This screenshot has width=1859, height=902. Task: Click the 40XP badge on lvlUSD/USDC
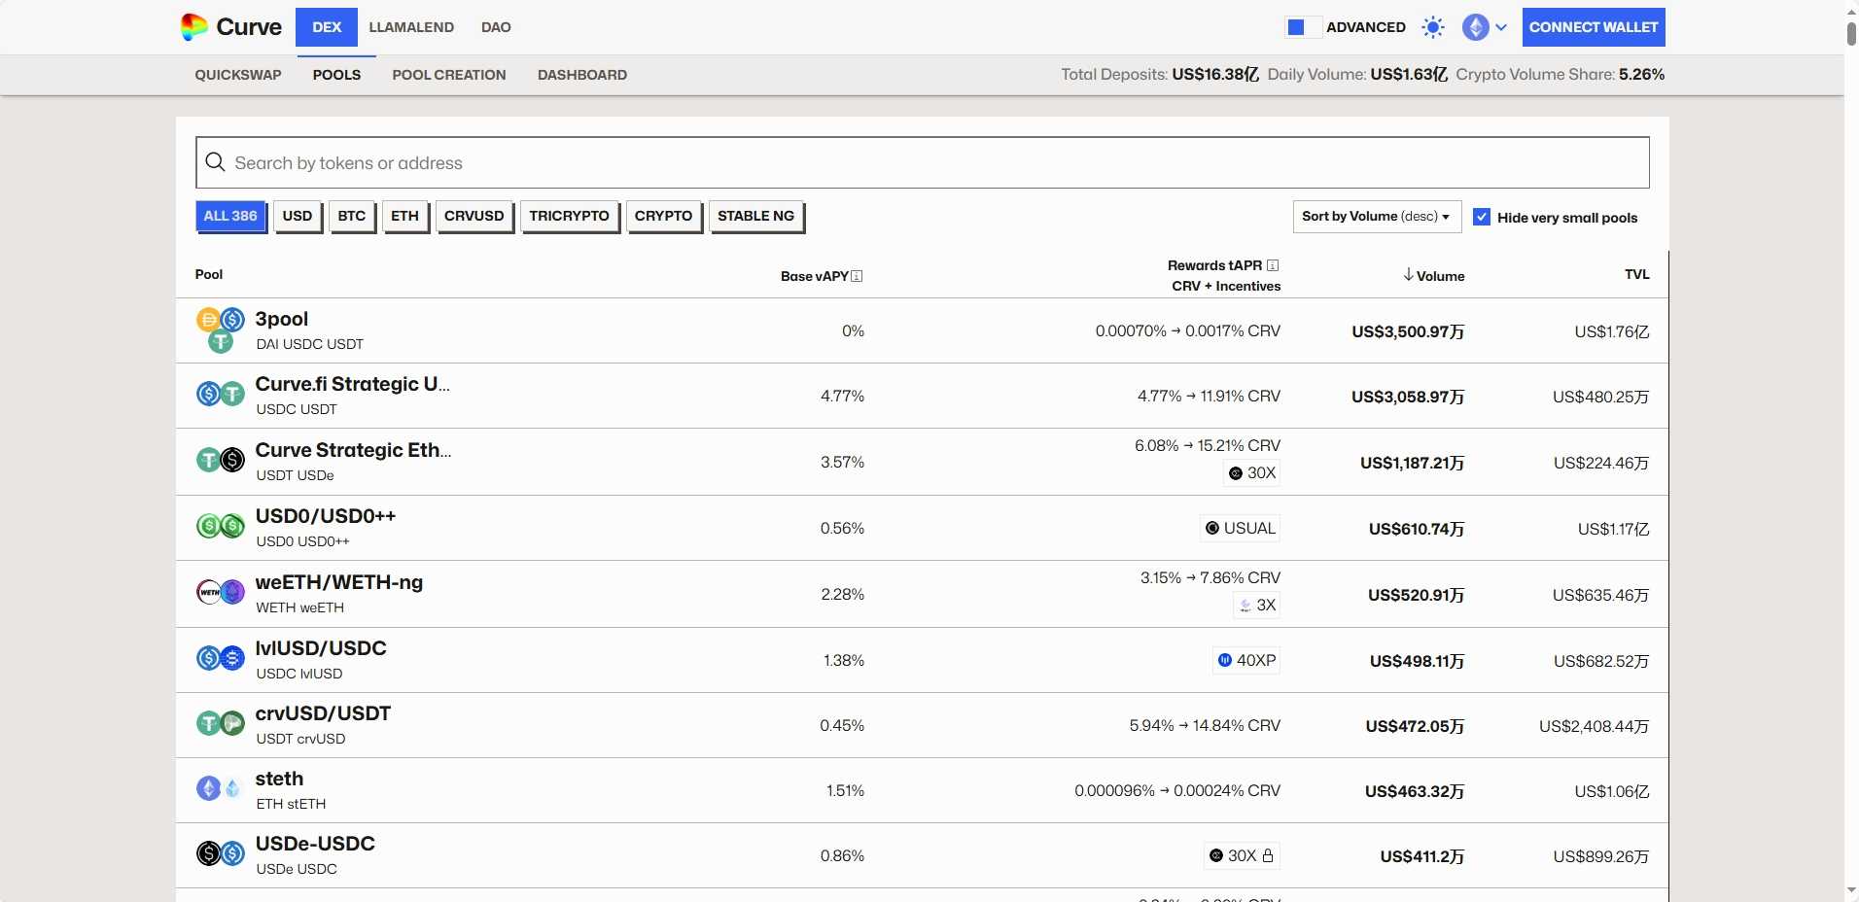(x=1246, y=661)
